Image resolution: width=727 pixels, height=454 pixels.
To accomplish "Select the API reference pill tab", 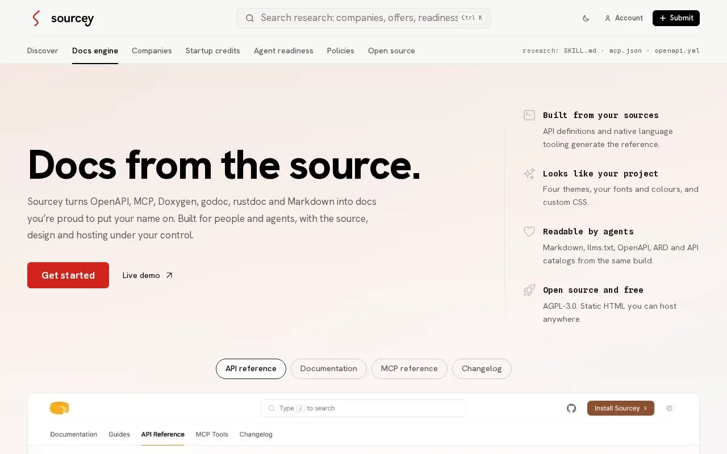I will click(251, 369).
